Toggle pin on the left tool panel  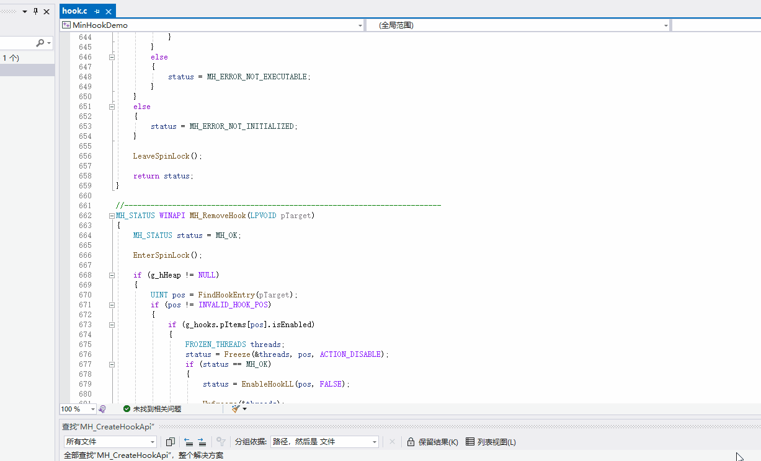pos(35,11)
